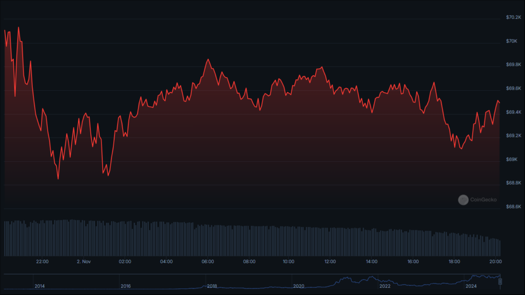Click the 08:00 time axis label
The image size is (525, 295).
pyautogui.click(x=249, y=262)
